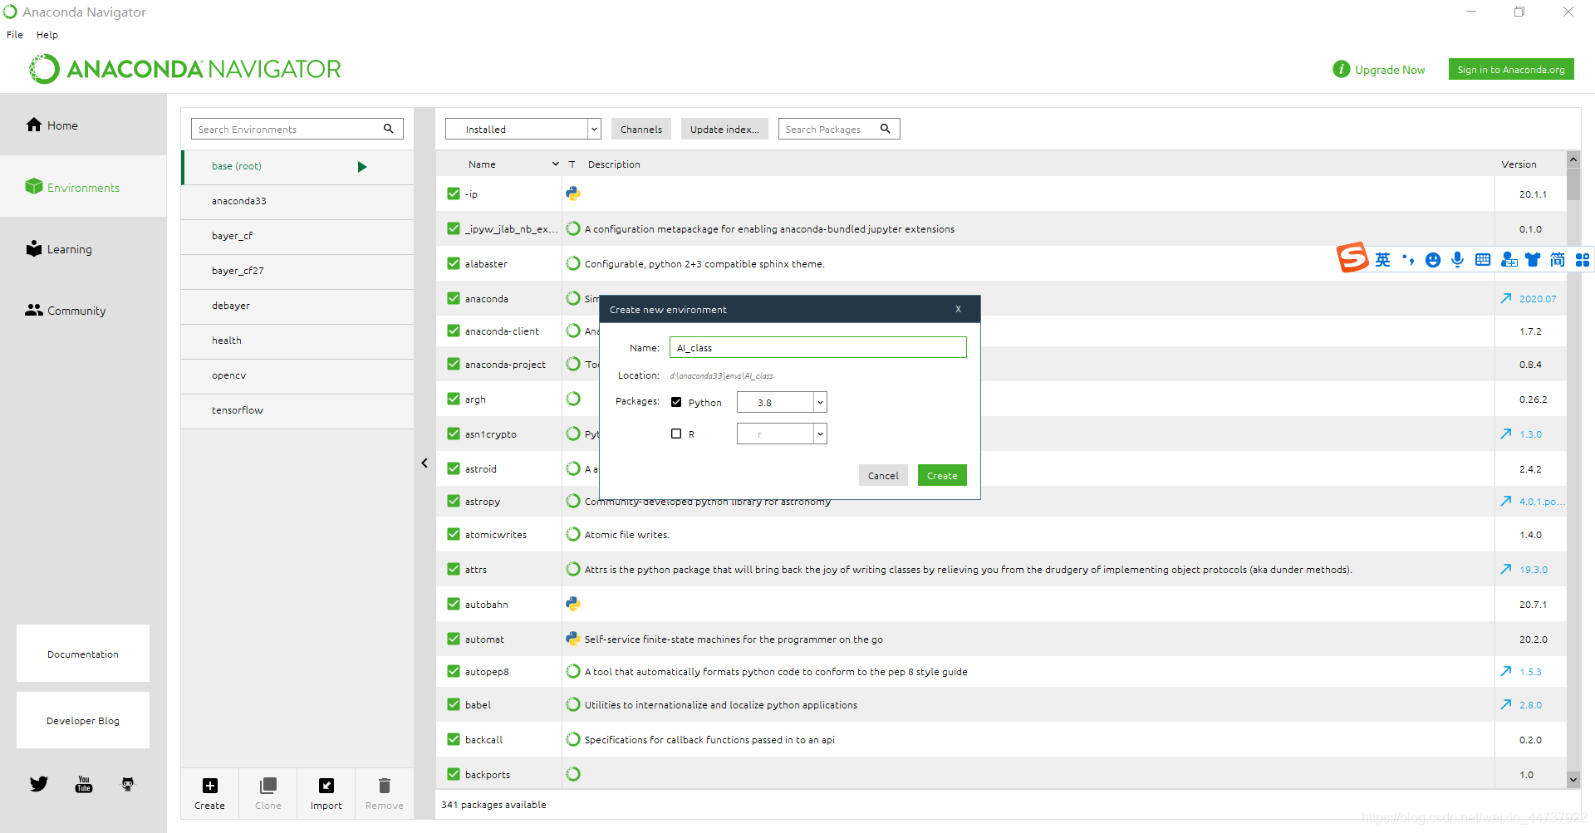Uncheck the autobahn package checkbox
This screenshot has width=1595, height=833.
(x=454, y=604)
